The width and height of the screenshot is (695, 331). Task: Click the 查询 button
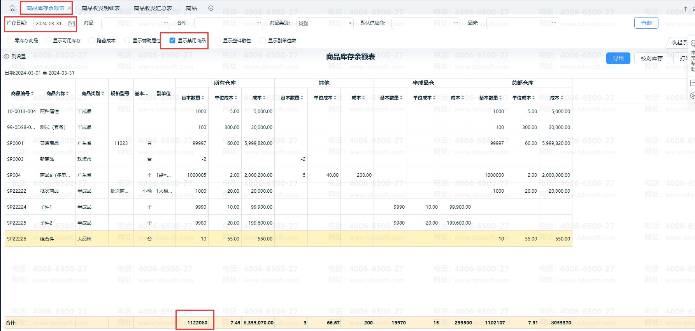(x=646, y=23)
